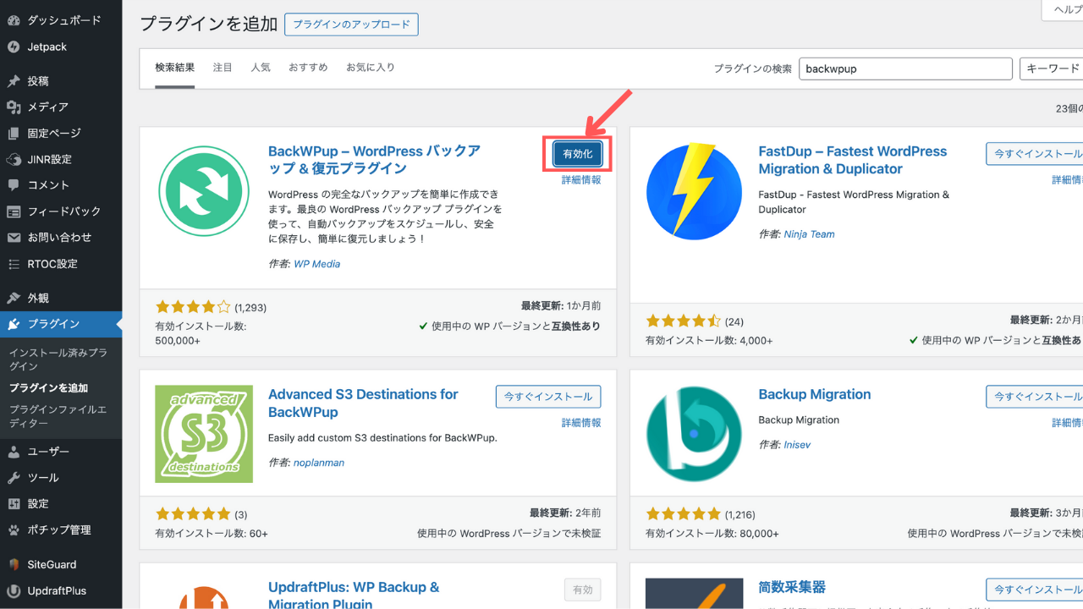Image resolution: width=1083 pixels, height=609 pixels.
Task: Open the 外観 menu item
Action: (x=38, y=298)
